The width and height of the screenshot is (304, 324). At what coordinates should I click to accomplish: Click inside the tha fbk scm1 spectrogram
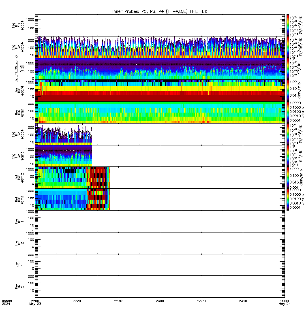coord(160,113)
